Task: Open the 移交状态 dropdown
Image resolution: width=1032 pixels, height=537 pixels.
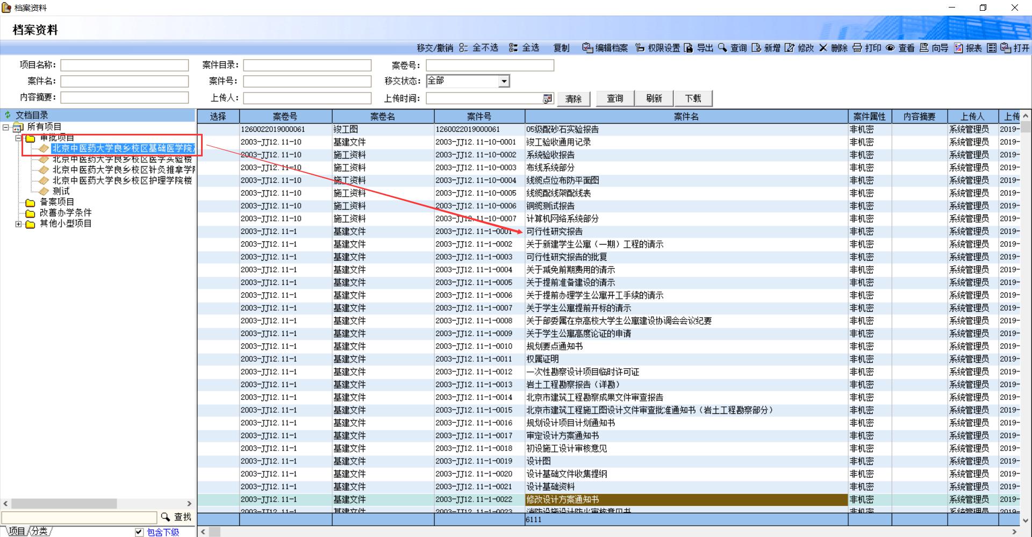Action: [504, 81]
